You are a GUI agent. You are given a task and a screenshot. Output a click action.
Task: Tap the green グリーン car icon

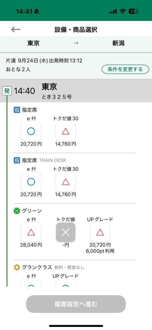pyautogui.click(x=17, y=211)
